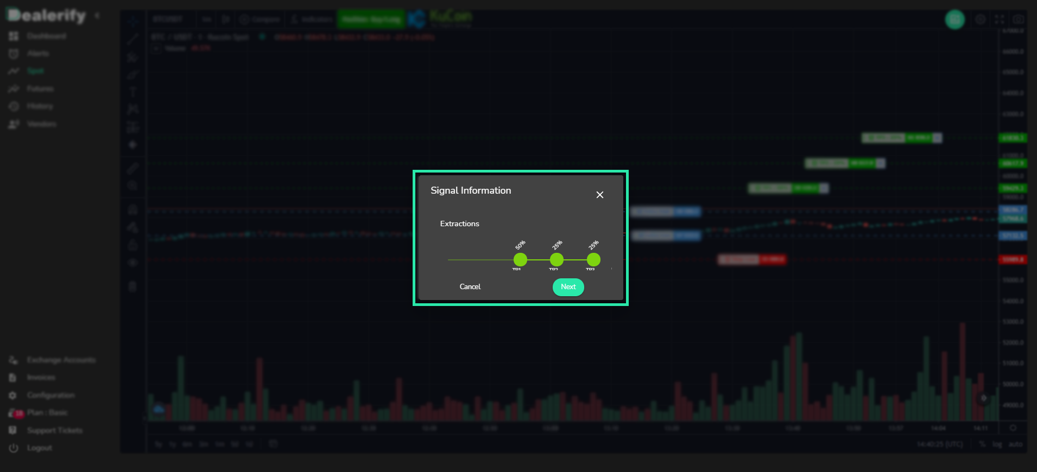Close the Signal Information dialog
This screenshot has height=472, width=1037.
coord(599,195)
